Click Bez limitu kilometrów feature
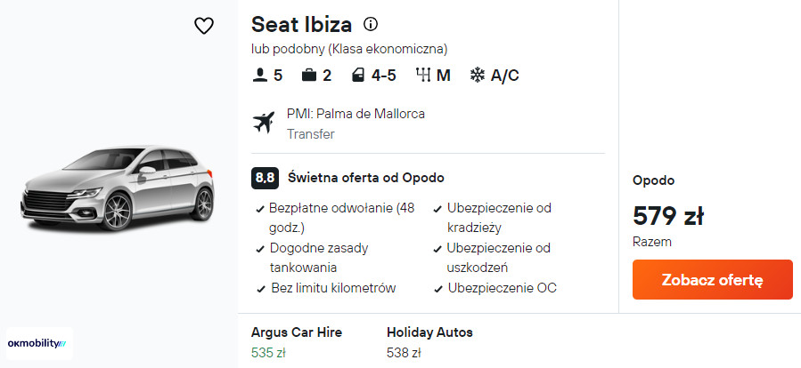The image size is (801, 368). [x=332, y=288]
